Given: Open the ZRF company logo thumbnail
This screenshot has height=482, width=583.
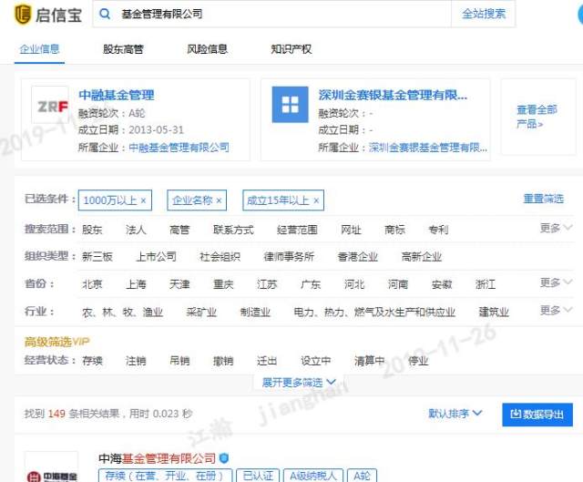Looking at the screenshot, I should (x=50, y=106).
